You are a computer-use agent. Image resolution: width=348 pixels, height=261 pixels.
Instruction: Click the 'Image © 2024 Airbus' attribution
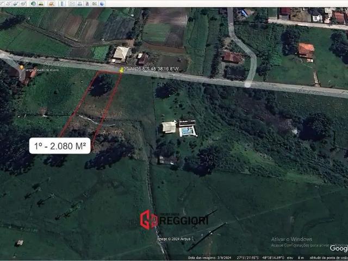coord(174,239)
